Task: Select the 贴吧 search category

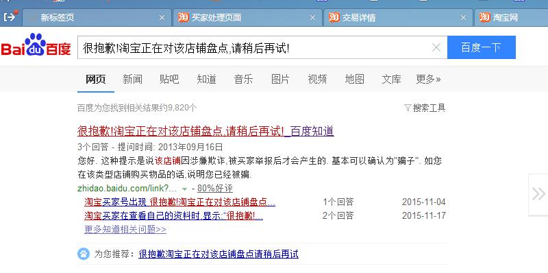Action: point(169,79)
